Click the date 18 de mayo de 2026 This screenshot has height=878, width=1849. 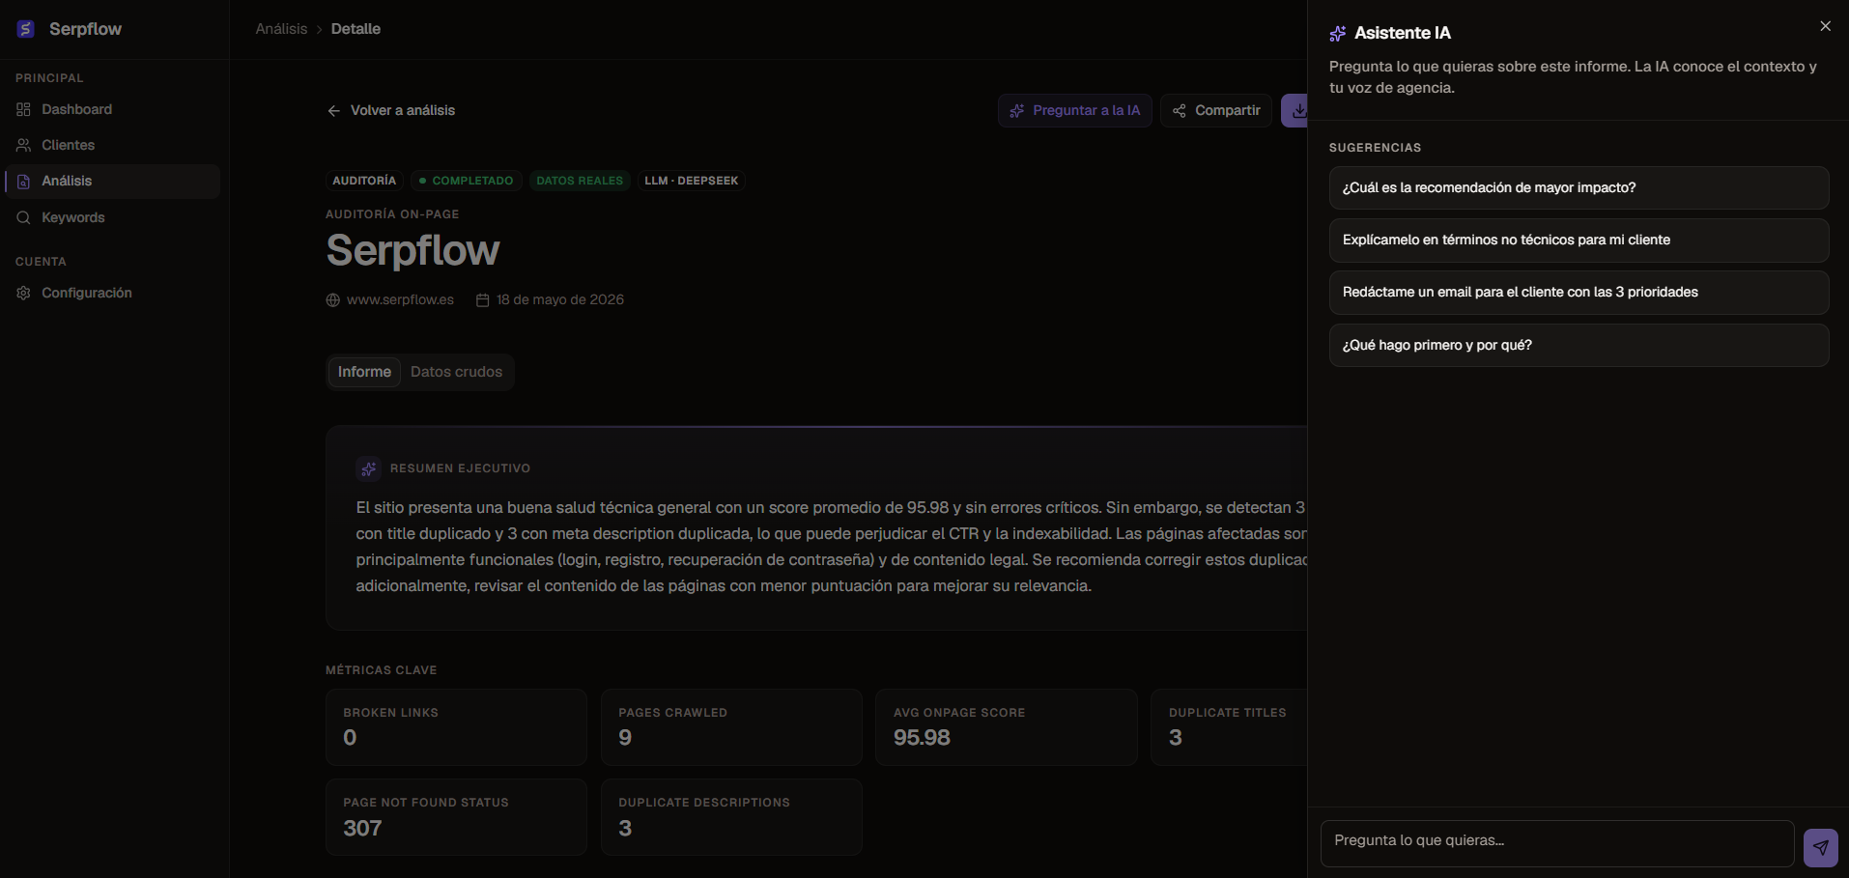click(x=560, y=300)
